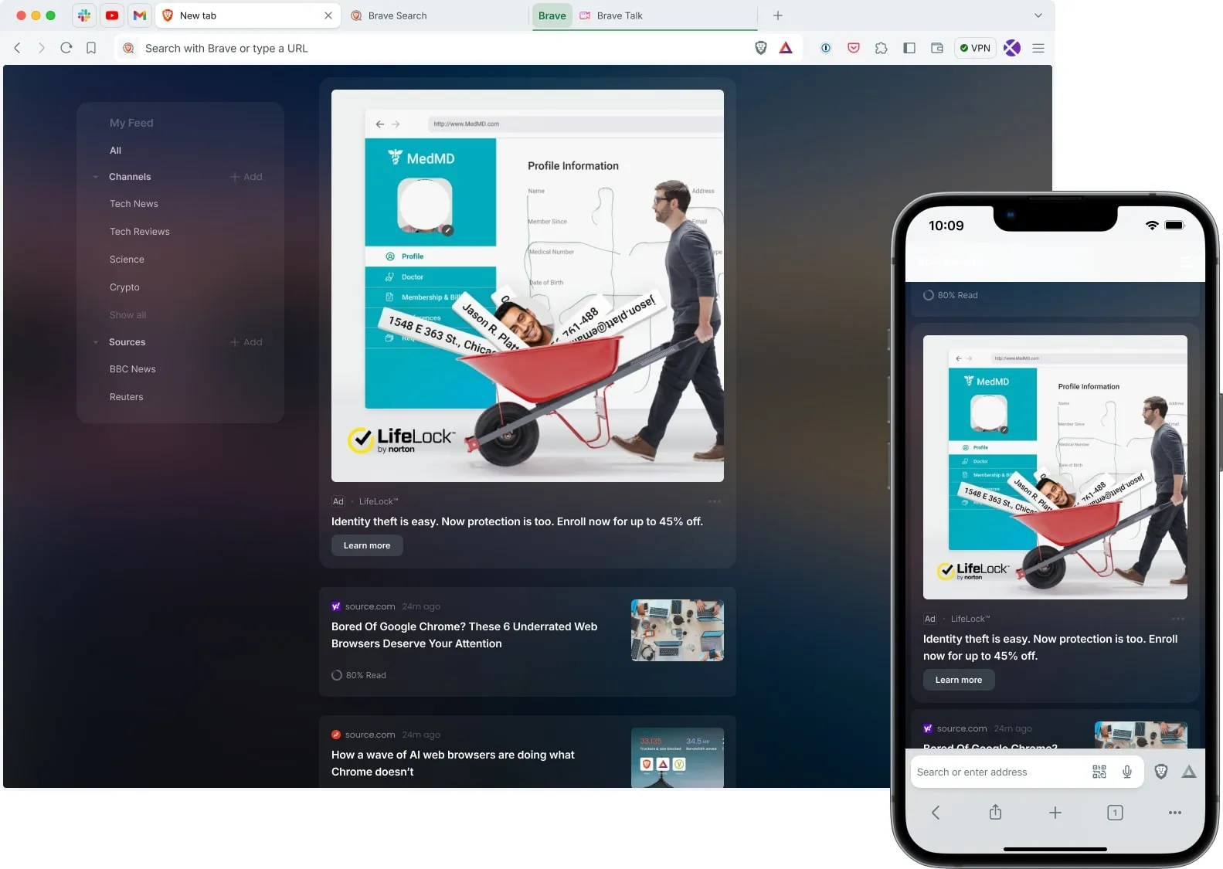Open the Extensions puzzle icon
This screenshot has width=1223, height=869.
[882, 48]
